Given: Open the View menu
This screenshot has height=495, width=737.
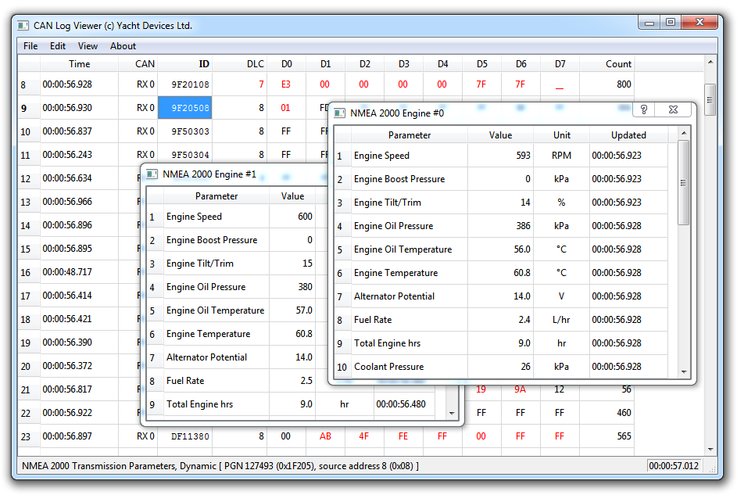Looking at the screenshot, I should [88, 46].
